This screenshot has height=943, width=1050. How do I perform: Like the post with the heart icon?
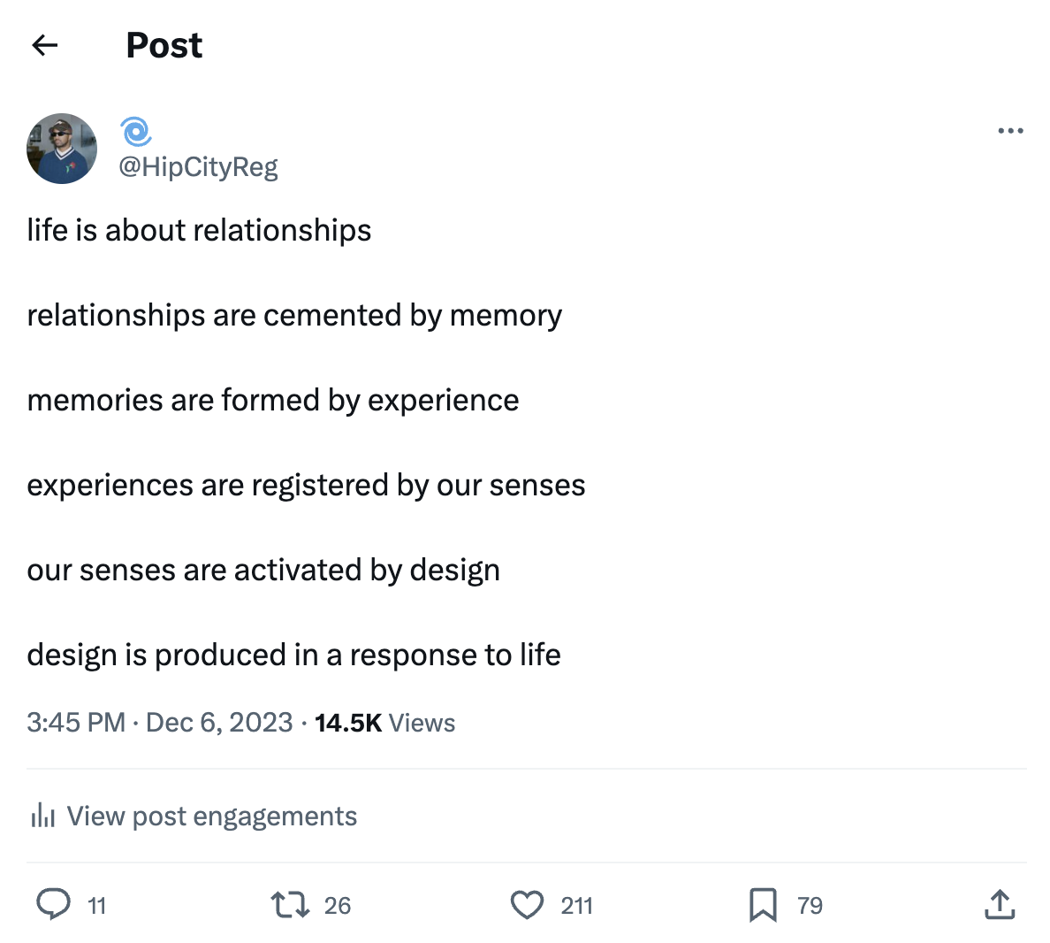(x=527, y=904)
